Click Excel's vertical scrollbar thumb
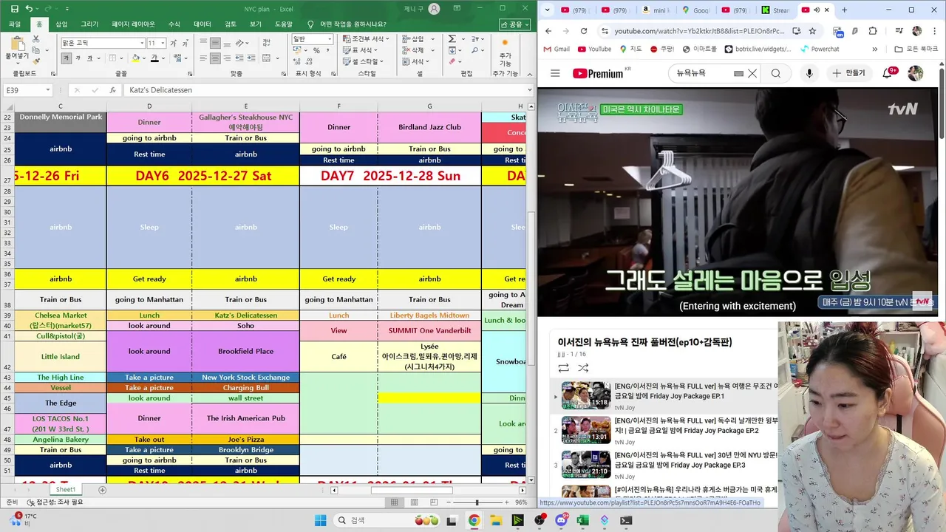946x532 pixels. point(531,288)
